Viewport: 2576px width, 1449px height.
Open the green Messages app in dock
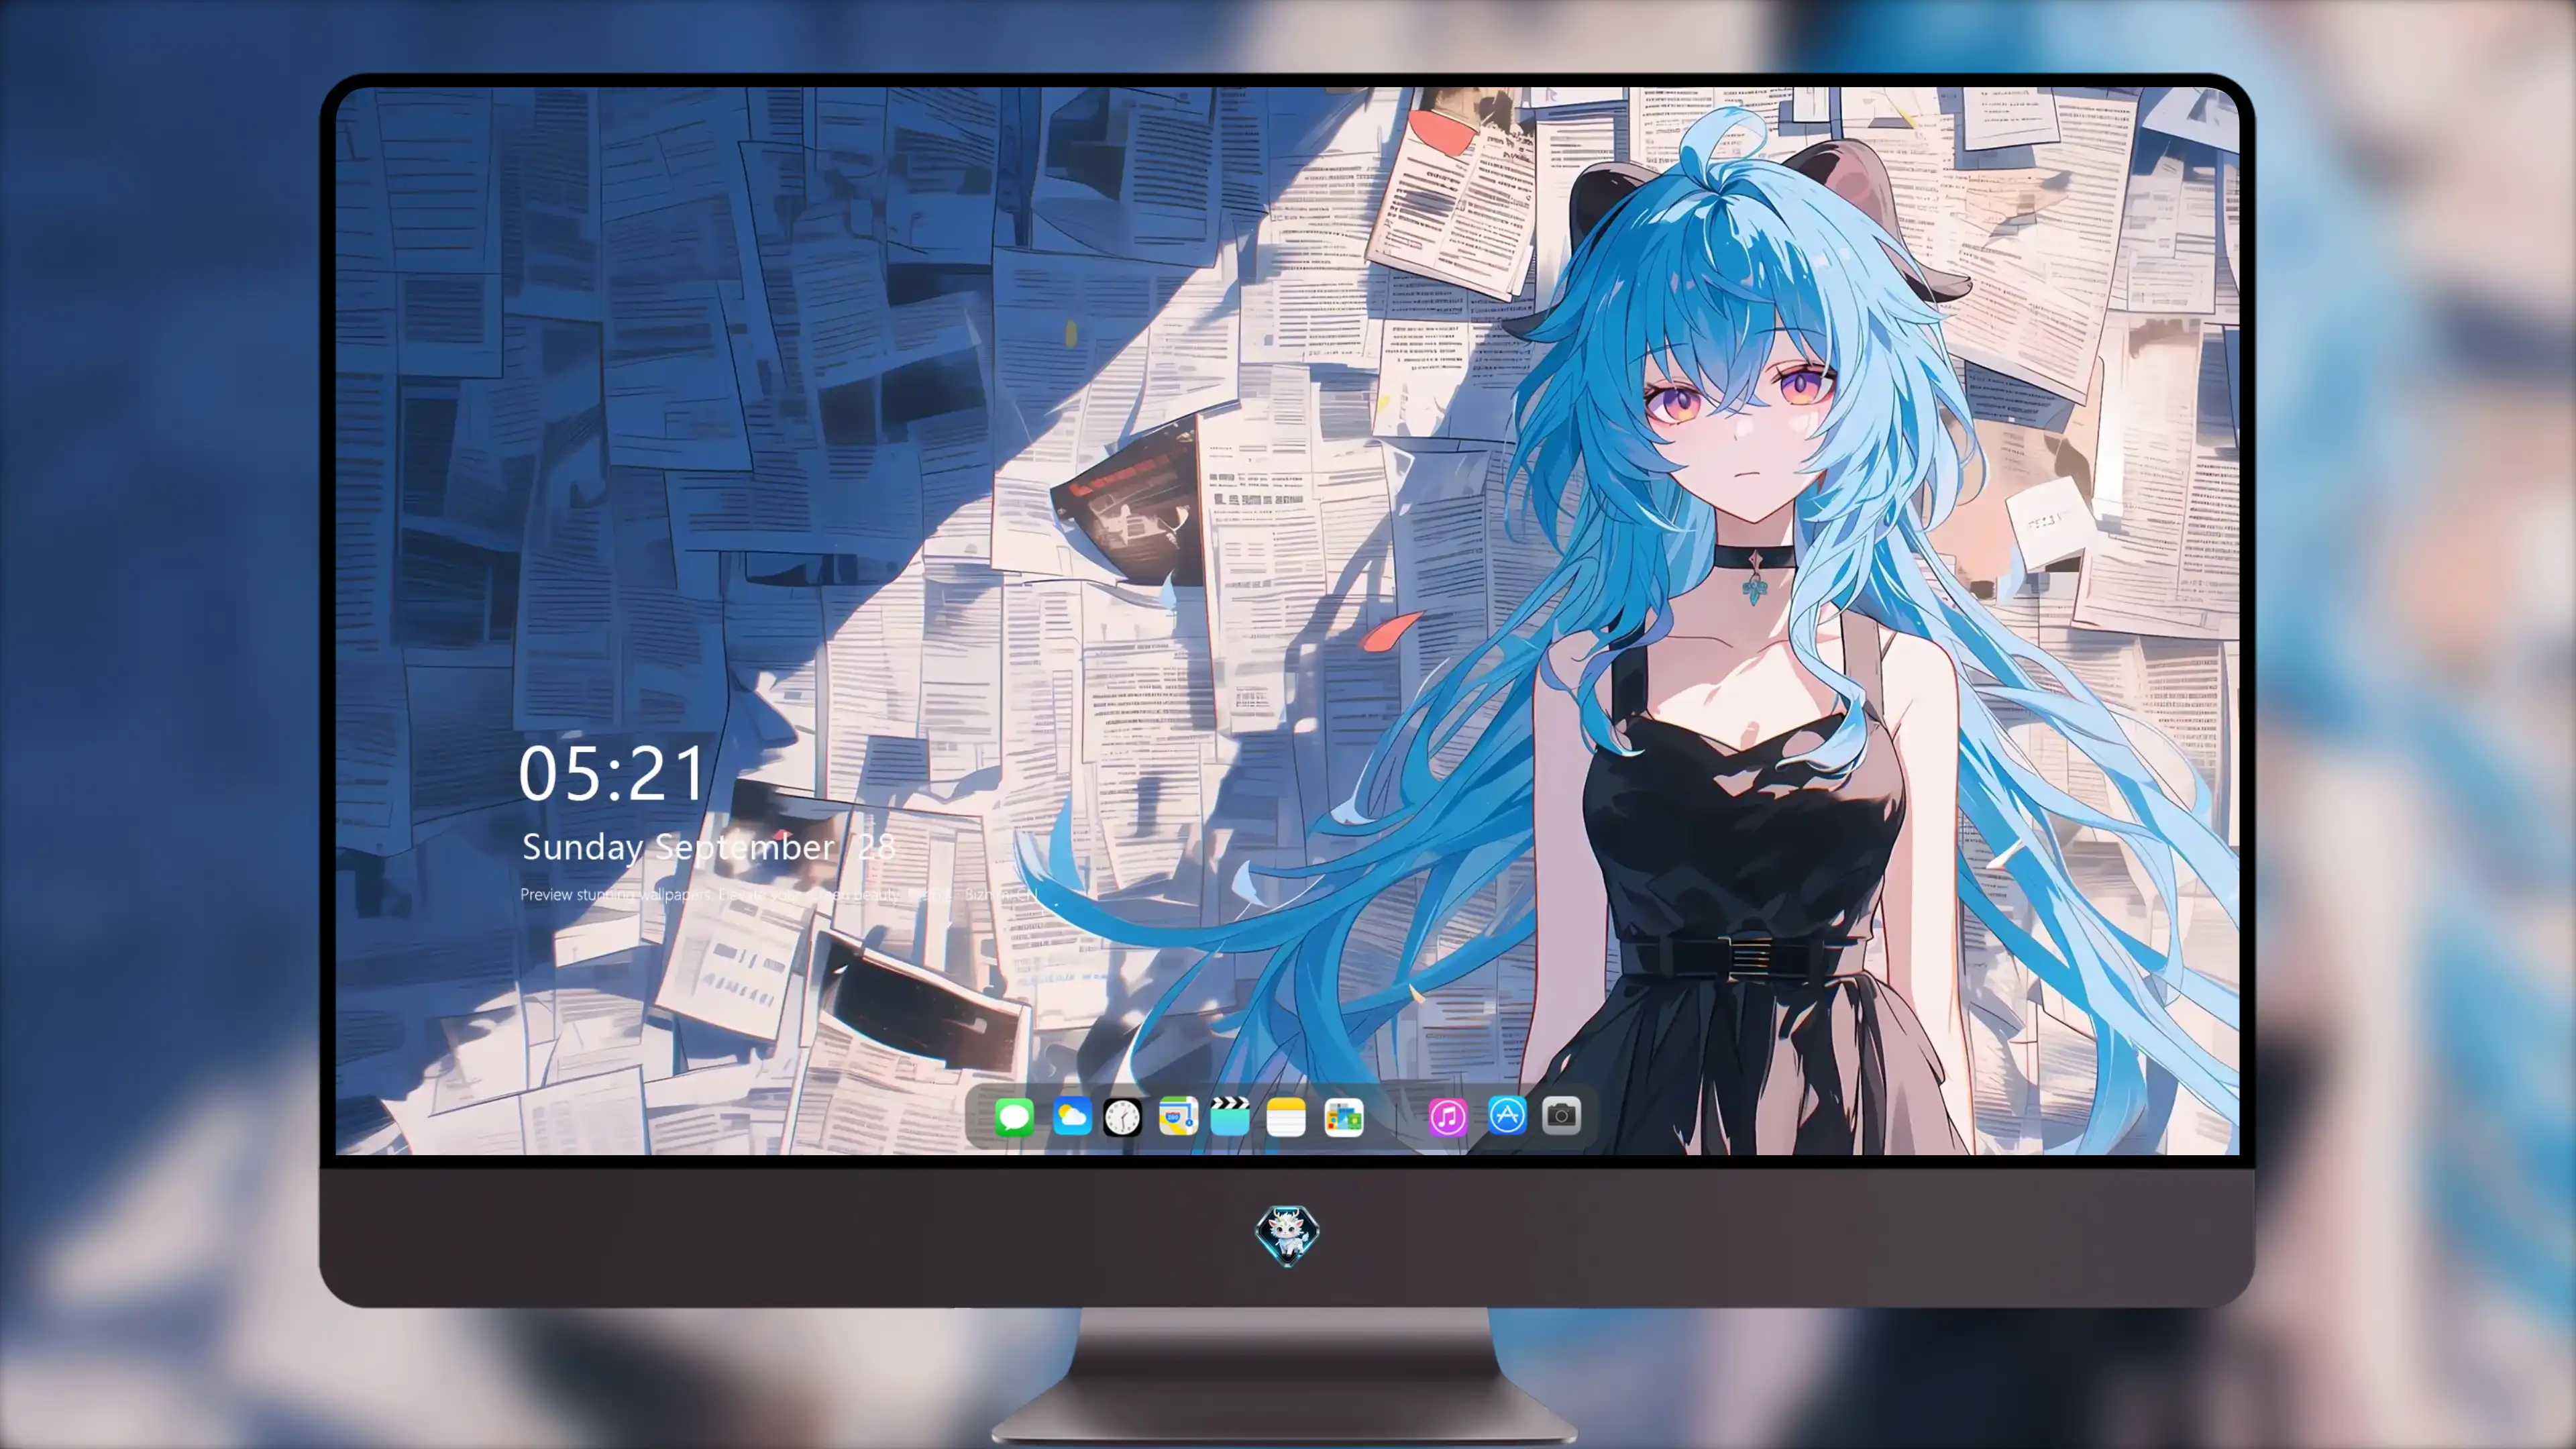click(1014, 1116)
